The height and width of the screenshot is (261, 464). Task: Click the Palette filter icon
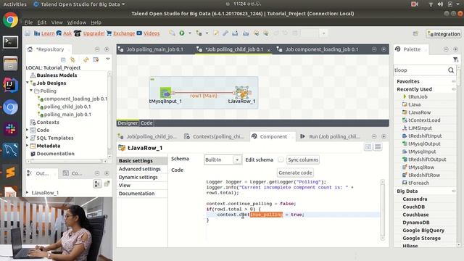pyautogui.click(x=455, y=59)
